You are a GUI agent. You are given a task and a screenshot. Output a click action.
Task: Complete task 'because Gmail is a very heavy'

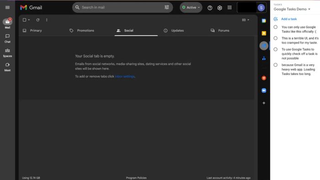(x=276, y=65)
